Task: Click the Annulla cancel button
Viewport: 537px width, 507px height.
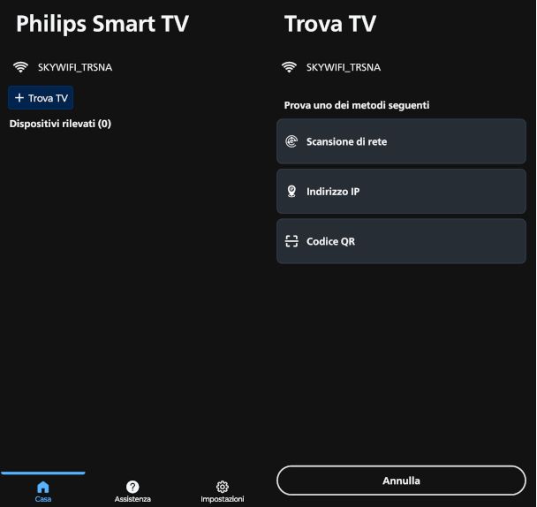Action: tap(401, 481)
